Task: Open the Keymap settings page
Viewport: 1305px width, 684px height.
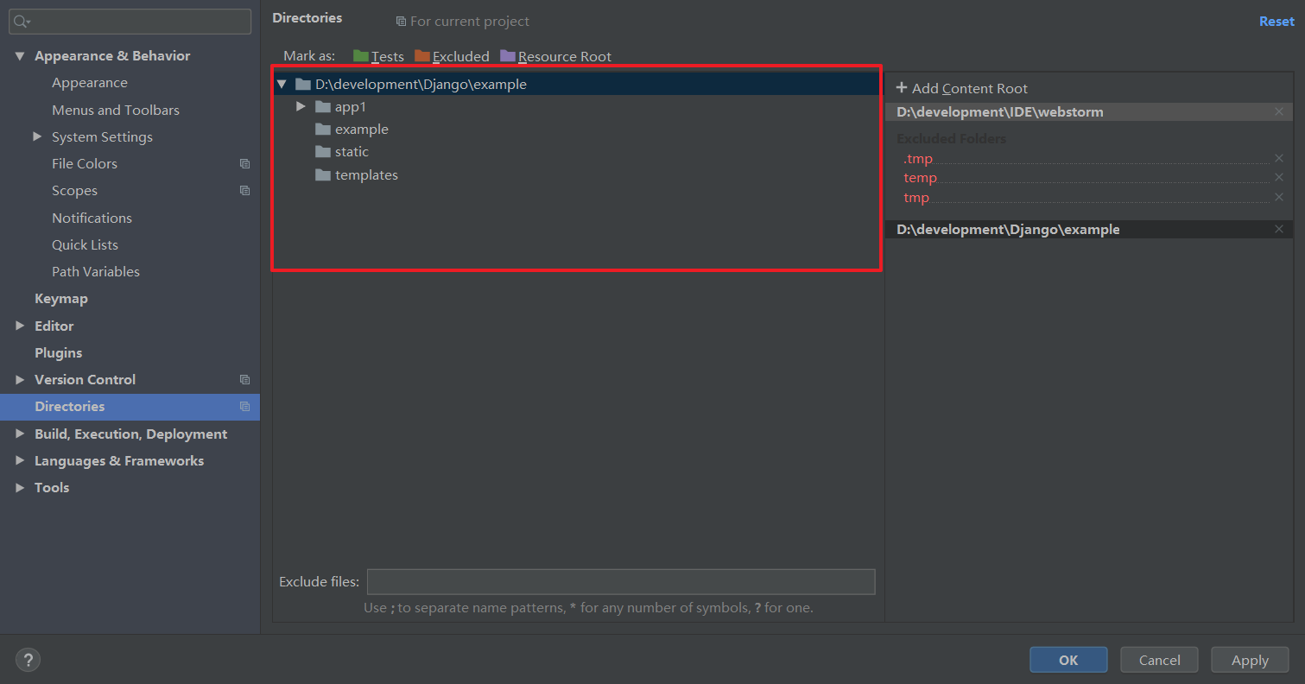Action: [x=61, y=298]
